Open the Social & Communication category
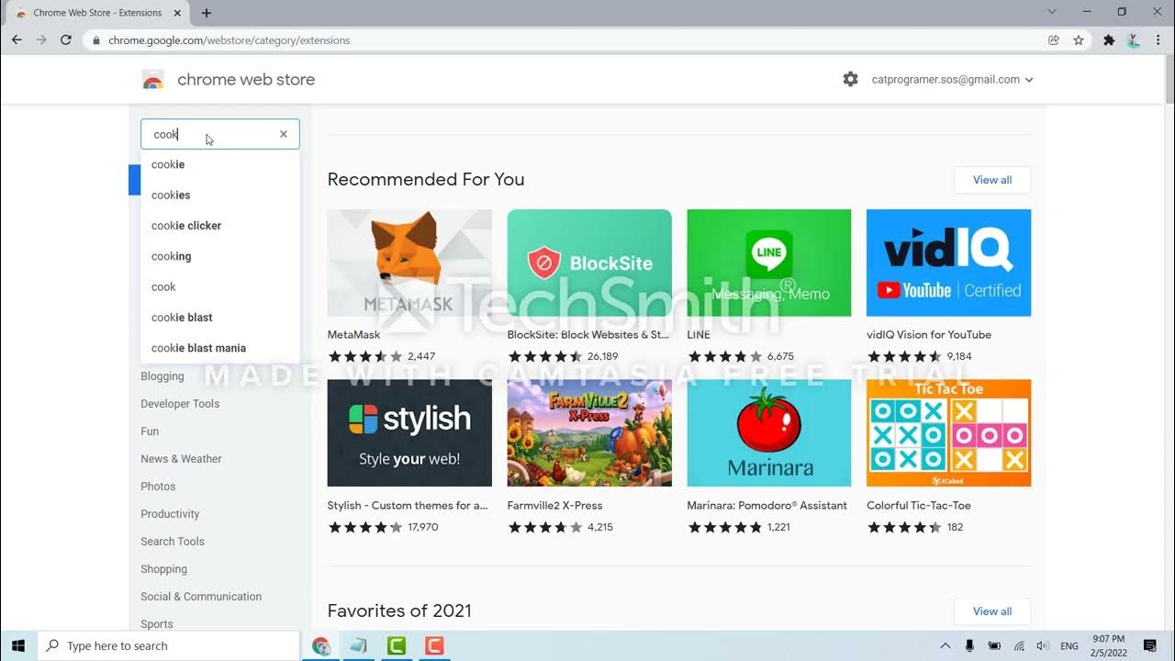The height and width of the screenshot is (661, 1175). pos(201,597)
